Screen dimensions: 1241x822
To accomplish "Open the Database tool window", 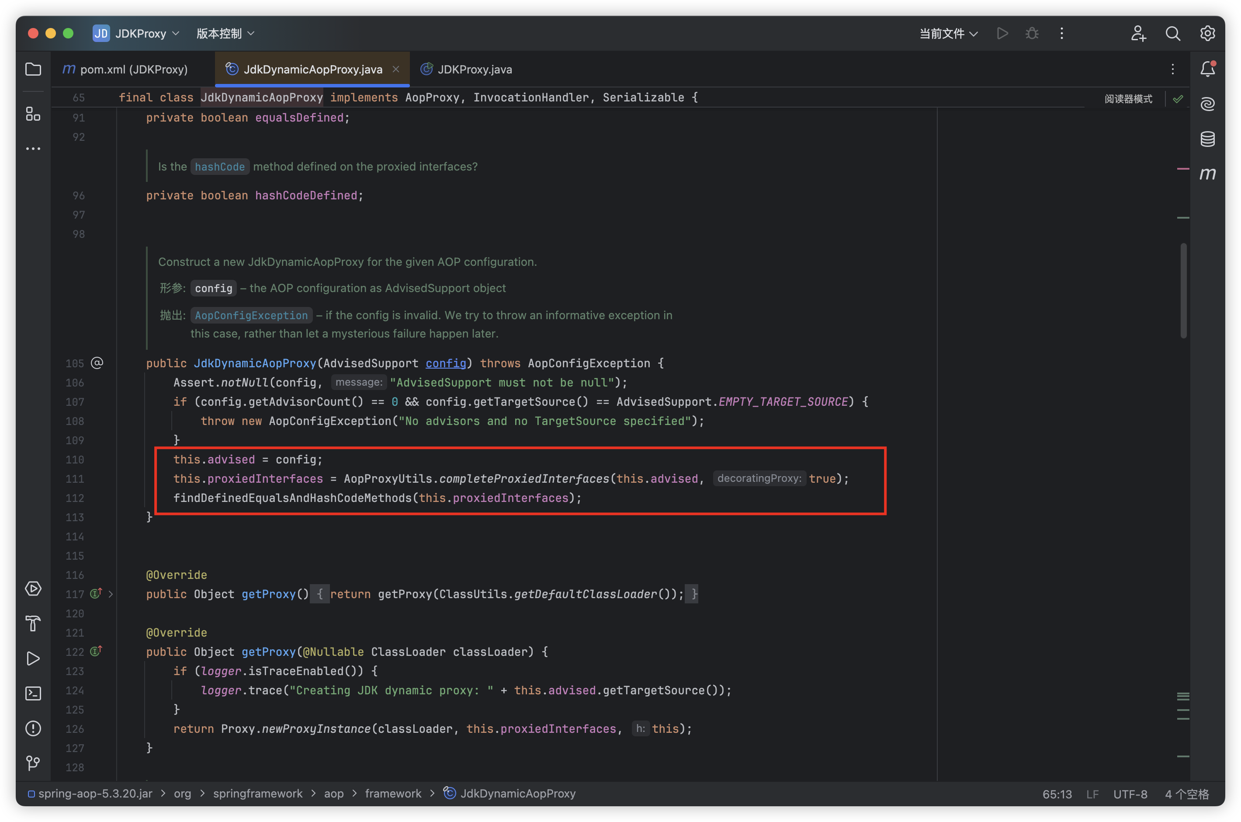I will 1207,139.
